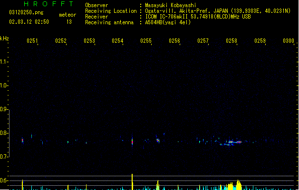
Task: Click the Observer field label
Action: [96, 5]
